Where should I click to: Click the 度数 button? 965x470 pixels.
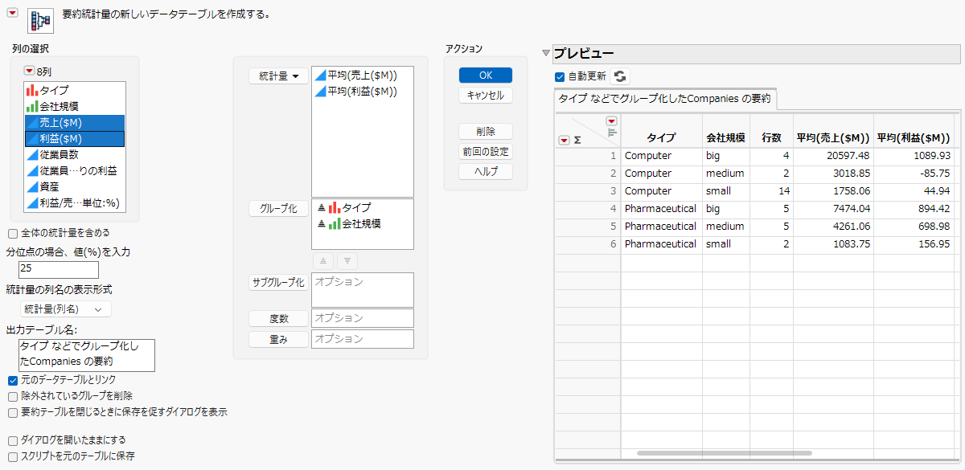[x=278, y=318]
